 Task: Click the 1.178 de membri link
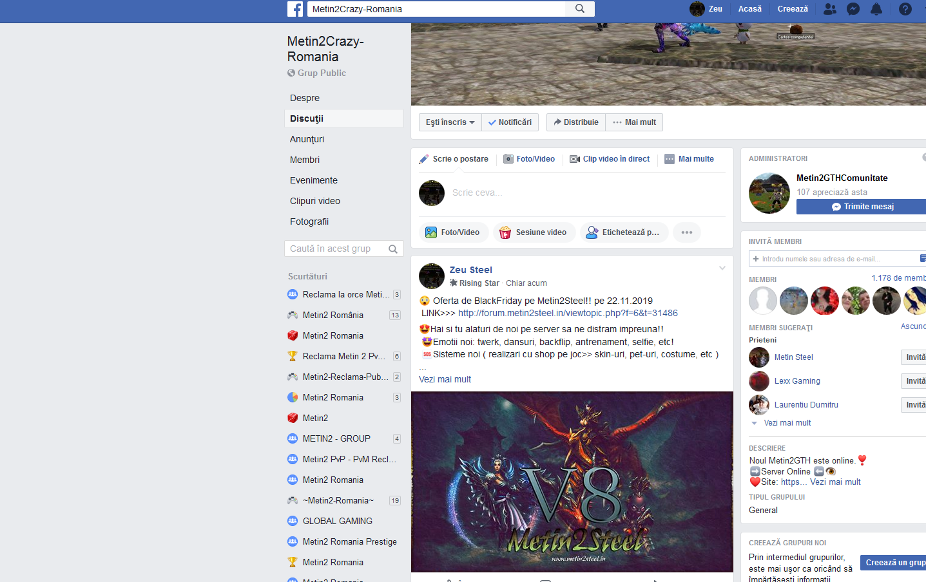898,278
